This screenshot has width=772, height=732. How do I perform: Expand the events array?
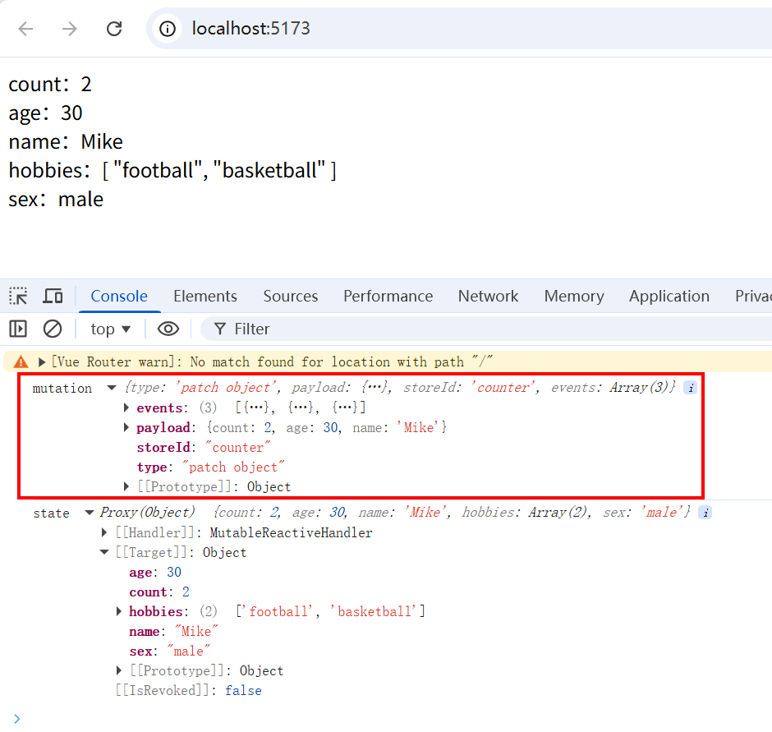126,407
